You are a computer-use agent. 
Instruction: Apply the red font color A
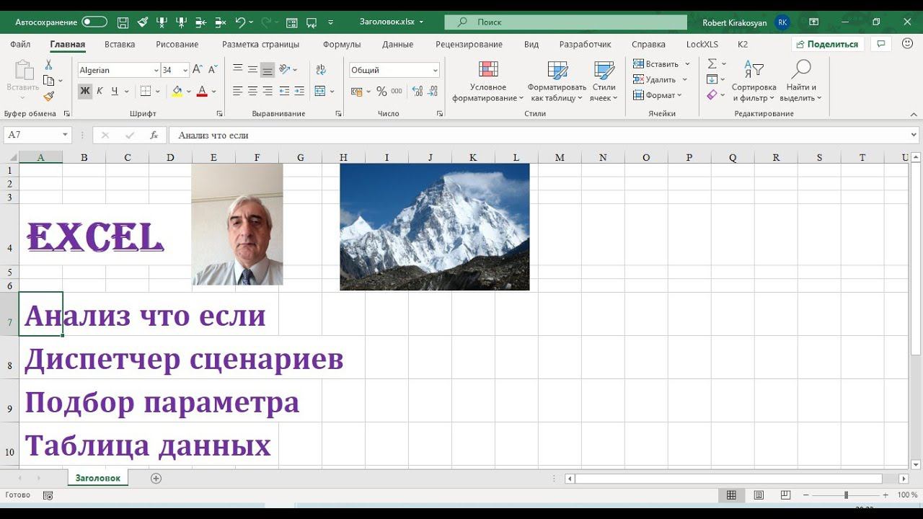pos(202,91)
